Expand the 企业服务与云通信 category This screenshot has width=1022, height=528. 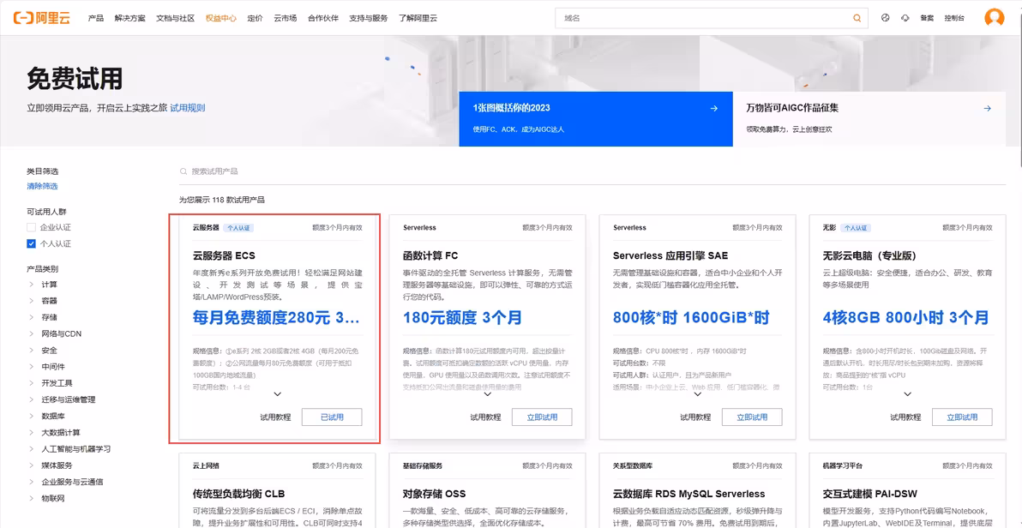tap(31, 482)
